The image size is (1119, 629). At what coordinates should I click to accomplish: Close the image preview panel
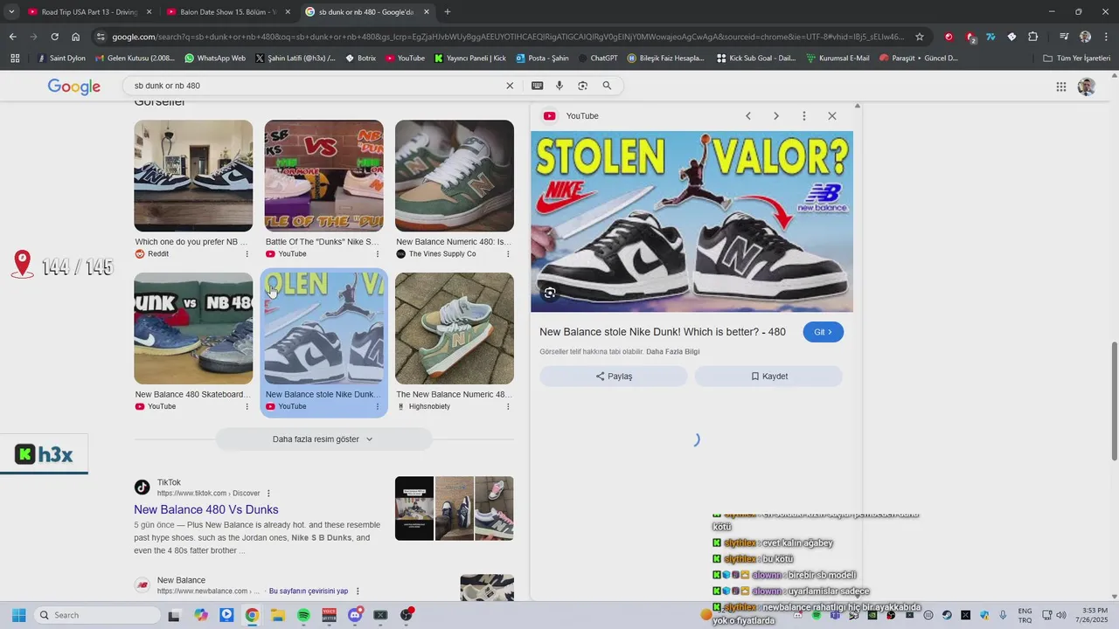point(832,116)
